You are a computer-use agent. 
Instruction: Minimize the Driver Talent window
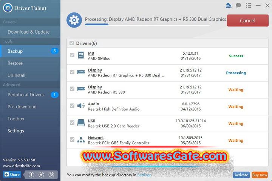[x=258, y=6]
